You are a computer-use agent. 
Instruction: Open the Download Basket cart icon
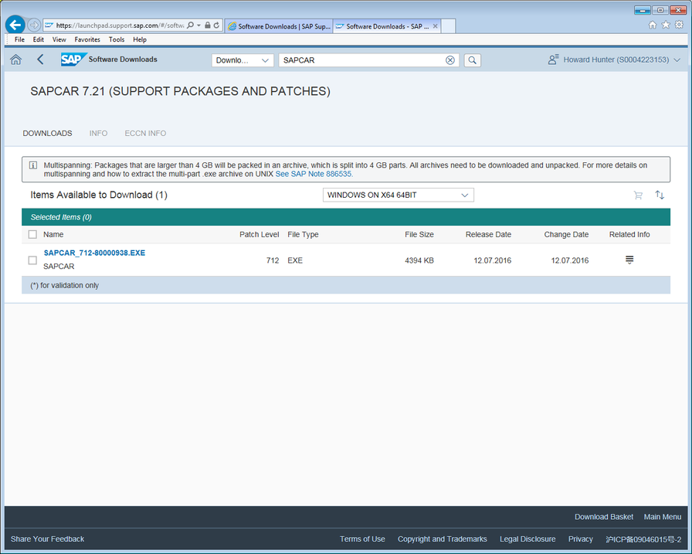coord(638,195)
